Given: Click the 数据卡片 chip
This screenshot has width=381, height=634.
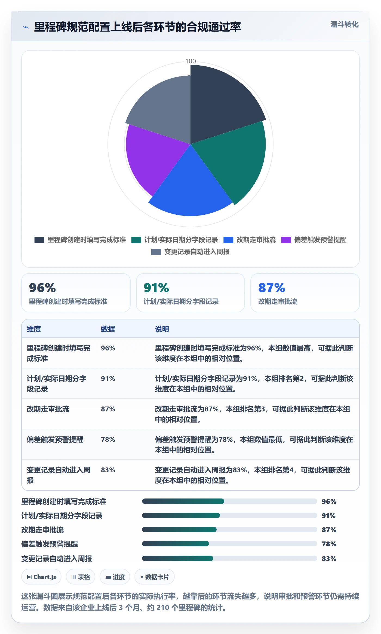Looking at the screenshot, I should [x=155, y=577].
